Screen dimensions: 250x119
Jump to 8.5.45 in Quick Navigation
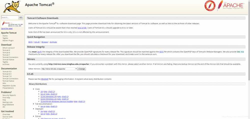click(37, 42)
